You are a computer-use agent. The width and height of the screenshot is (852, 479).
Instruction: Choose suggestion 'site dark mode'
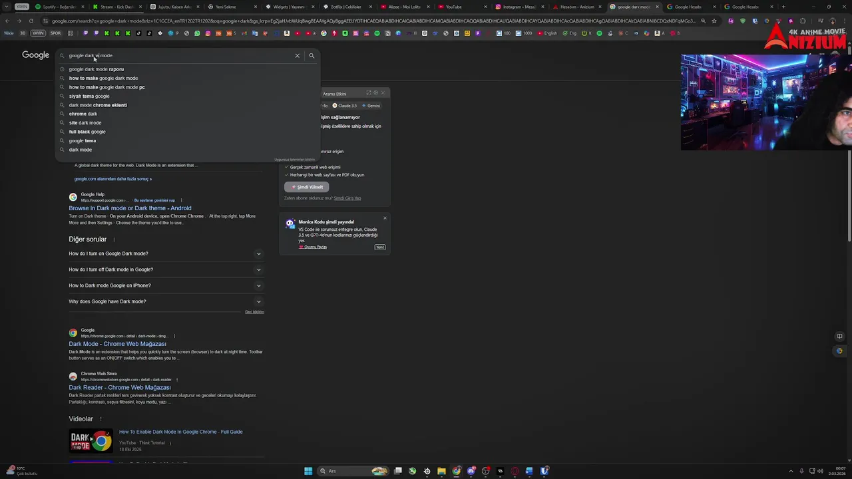click(x=85, y=123)
